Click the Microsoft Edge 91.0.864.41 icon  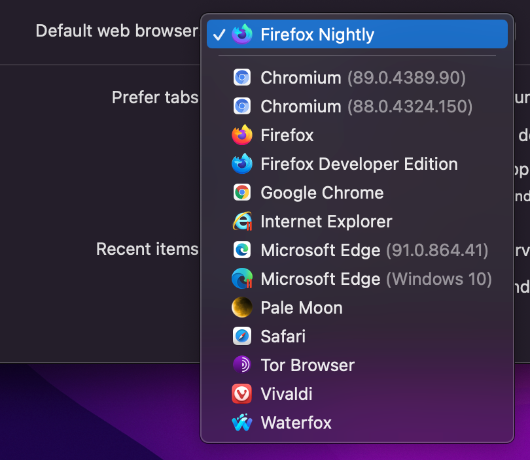242,250
